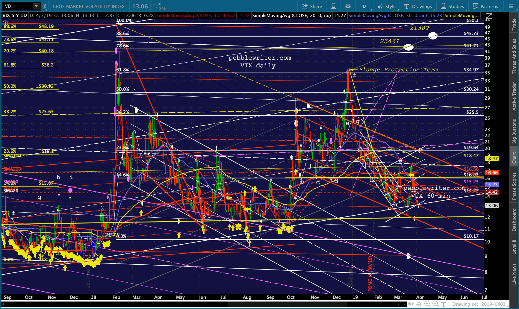Click the Drawings T icon
The width and height of the screenshot is (519, 309).
[x=406, y=6]
